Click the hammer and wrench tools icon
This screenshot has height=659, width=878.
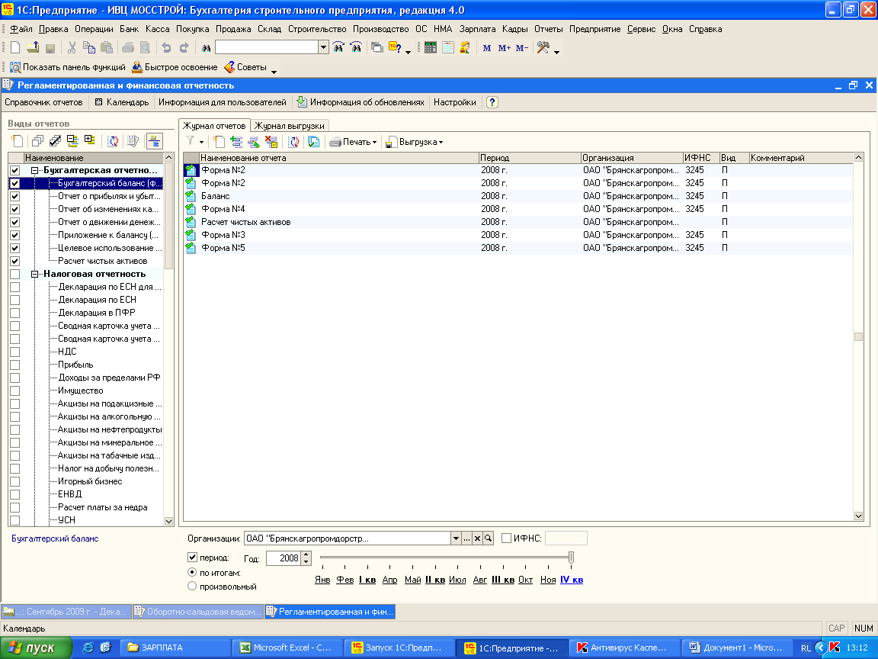(x=543, y=47)
